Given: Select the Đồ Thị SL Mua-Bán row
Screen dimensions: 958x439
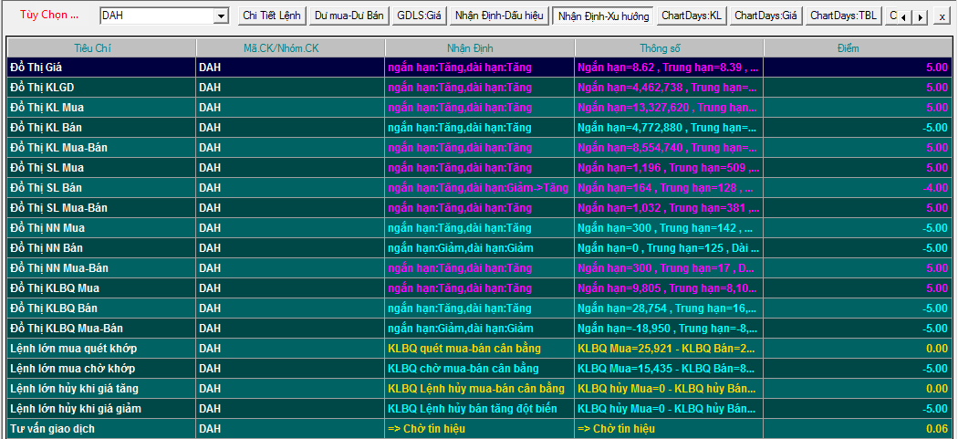Looking at the screenshot, I should [480, 208].
